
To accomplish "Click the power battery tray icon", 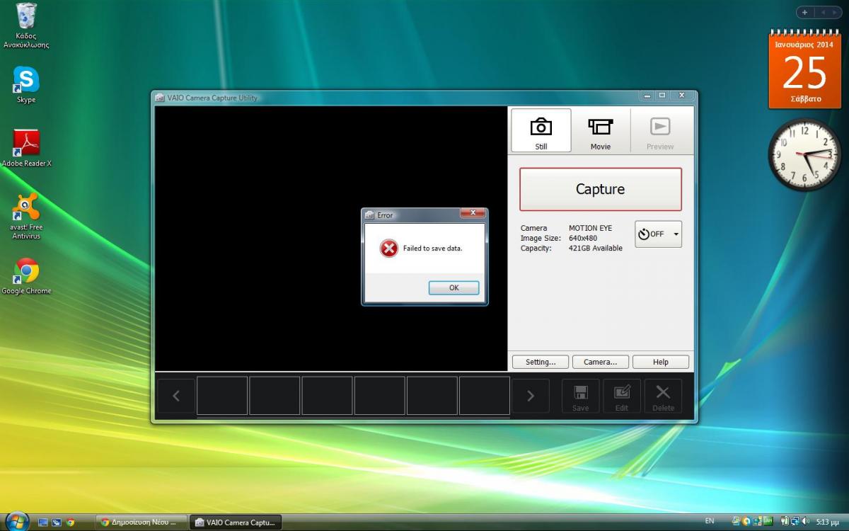I will [x=784, y=522].
